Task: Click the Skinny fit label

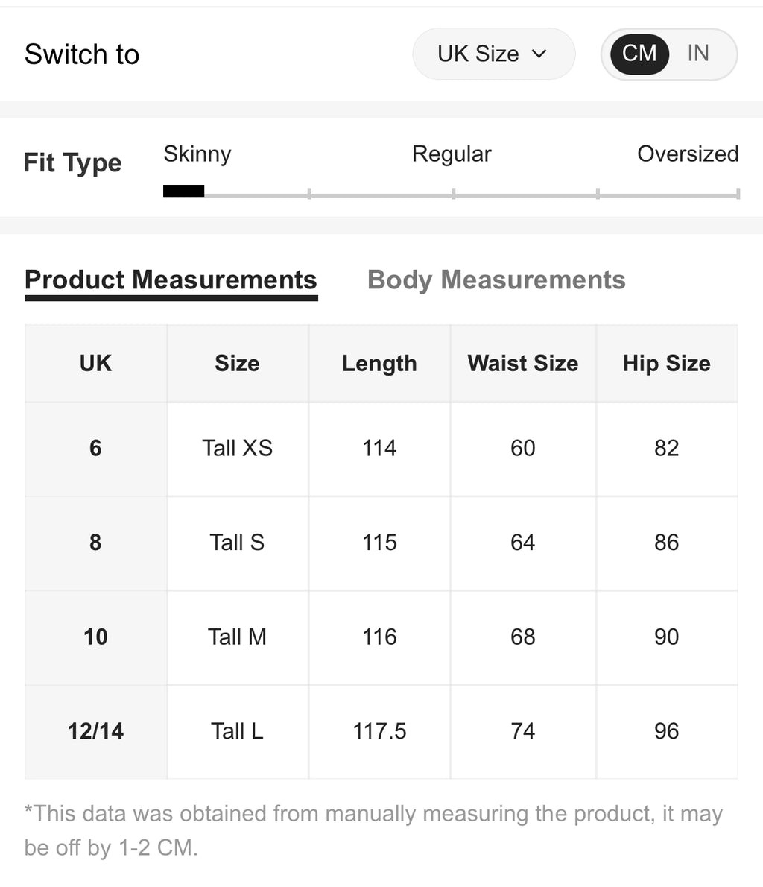Action: (x=197, y=154)
